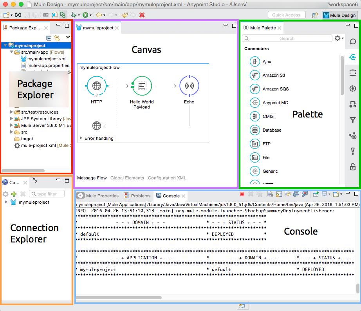Select the CMIS connector
The height and width of the screenshot is (311, 361).
tap(262, 116)
